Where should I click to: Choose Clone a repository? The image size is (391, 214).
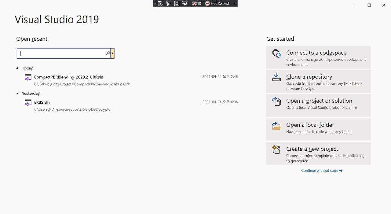click(x=319, y=82)
